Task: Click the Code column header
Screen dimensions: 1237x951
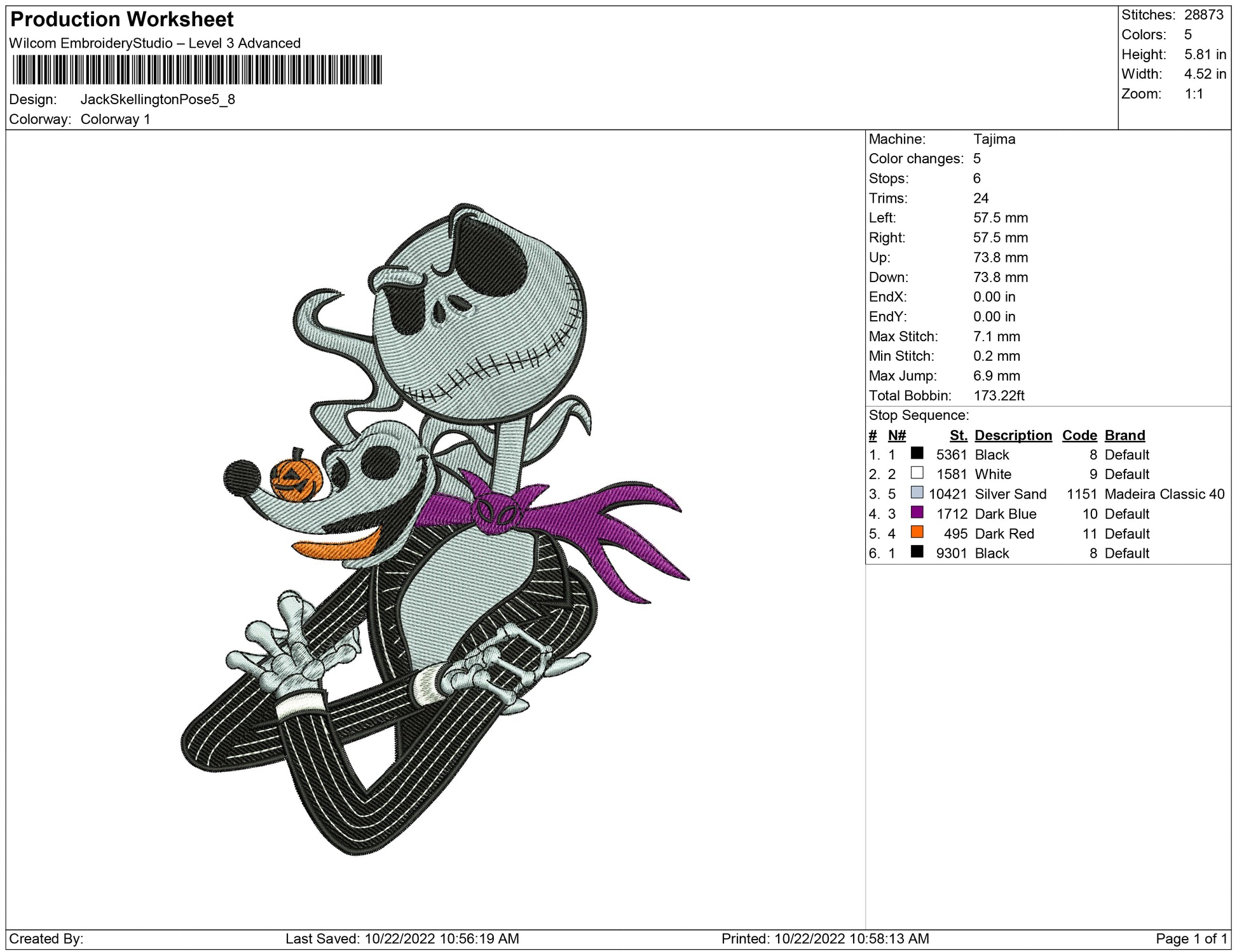Action: [x=1079, y=435]
